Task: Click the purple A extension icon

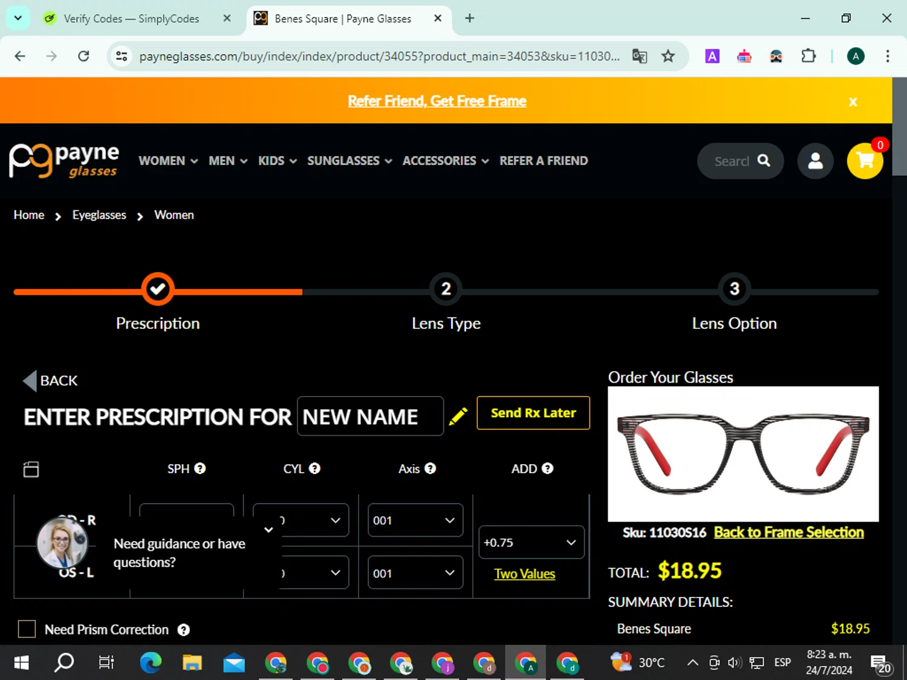Action: click(x=712, y=56)
